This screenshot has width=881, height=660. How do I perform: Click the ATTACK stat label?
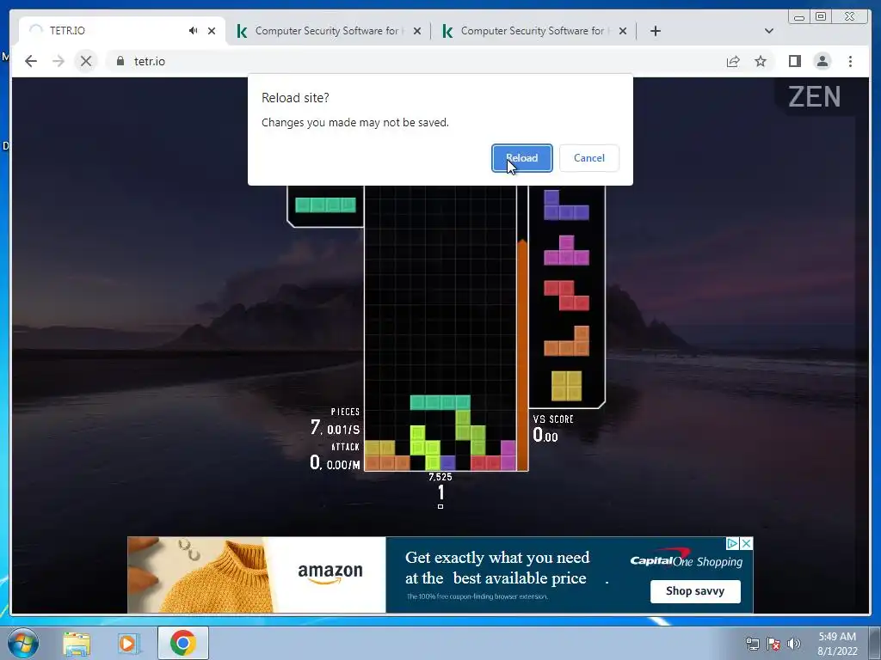coord(345,447)
